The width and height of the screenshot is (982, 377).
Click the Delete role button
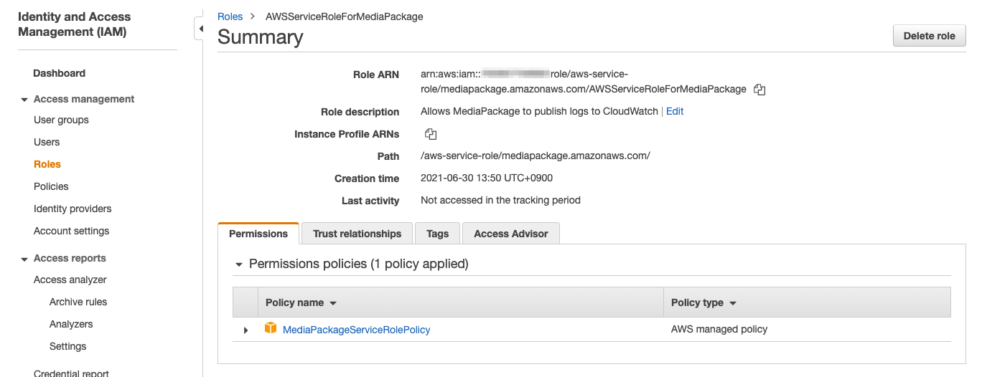coord(930,36)
